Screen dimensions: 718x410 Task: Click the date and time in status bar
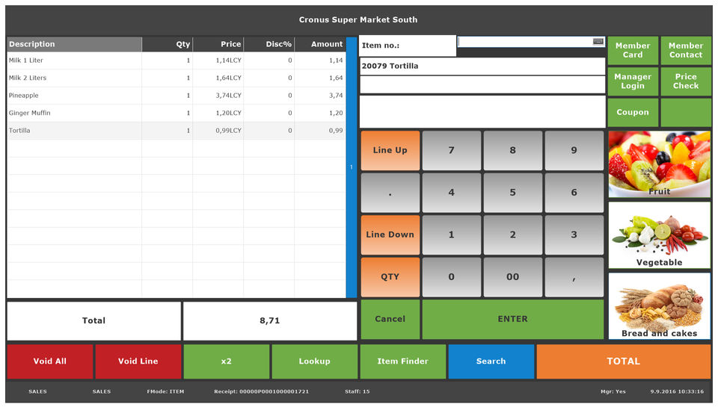pos(678,392)
